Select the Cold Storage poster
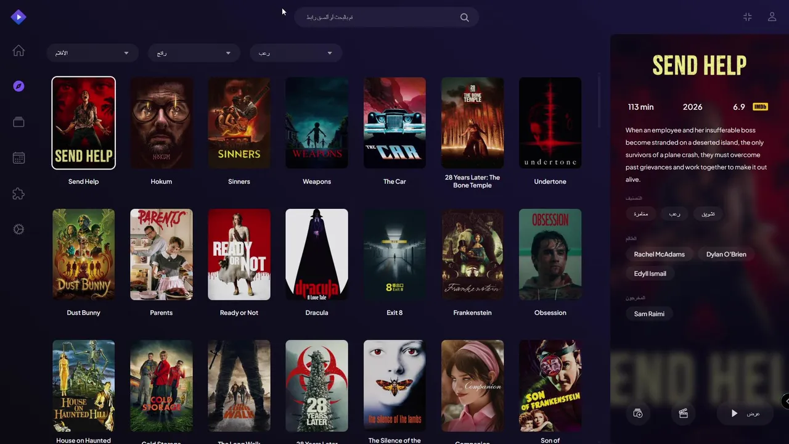 click(161, 386)
